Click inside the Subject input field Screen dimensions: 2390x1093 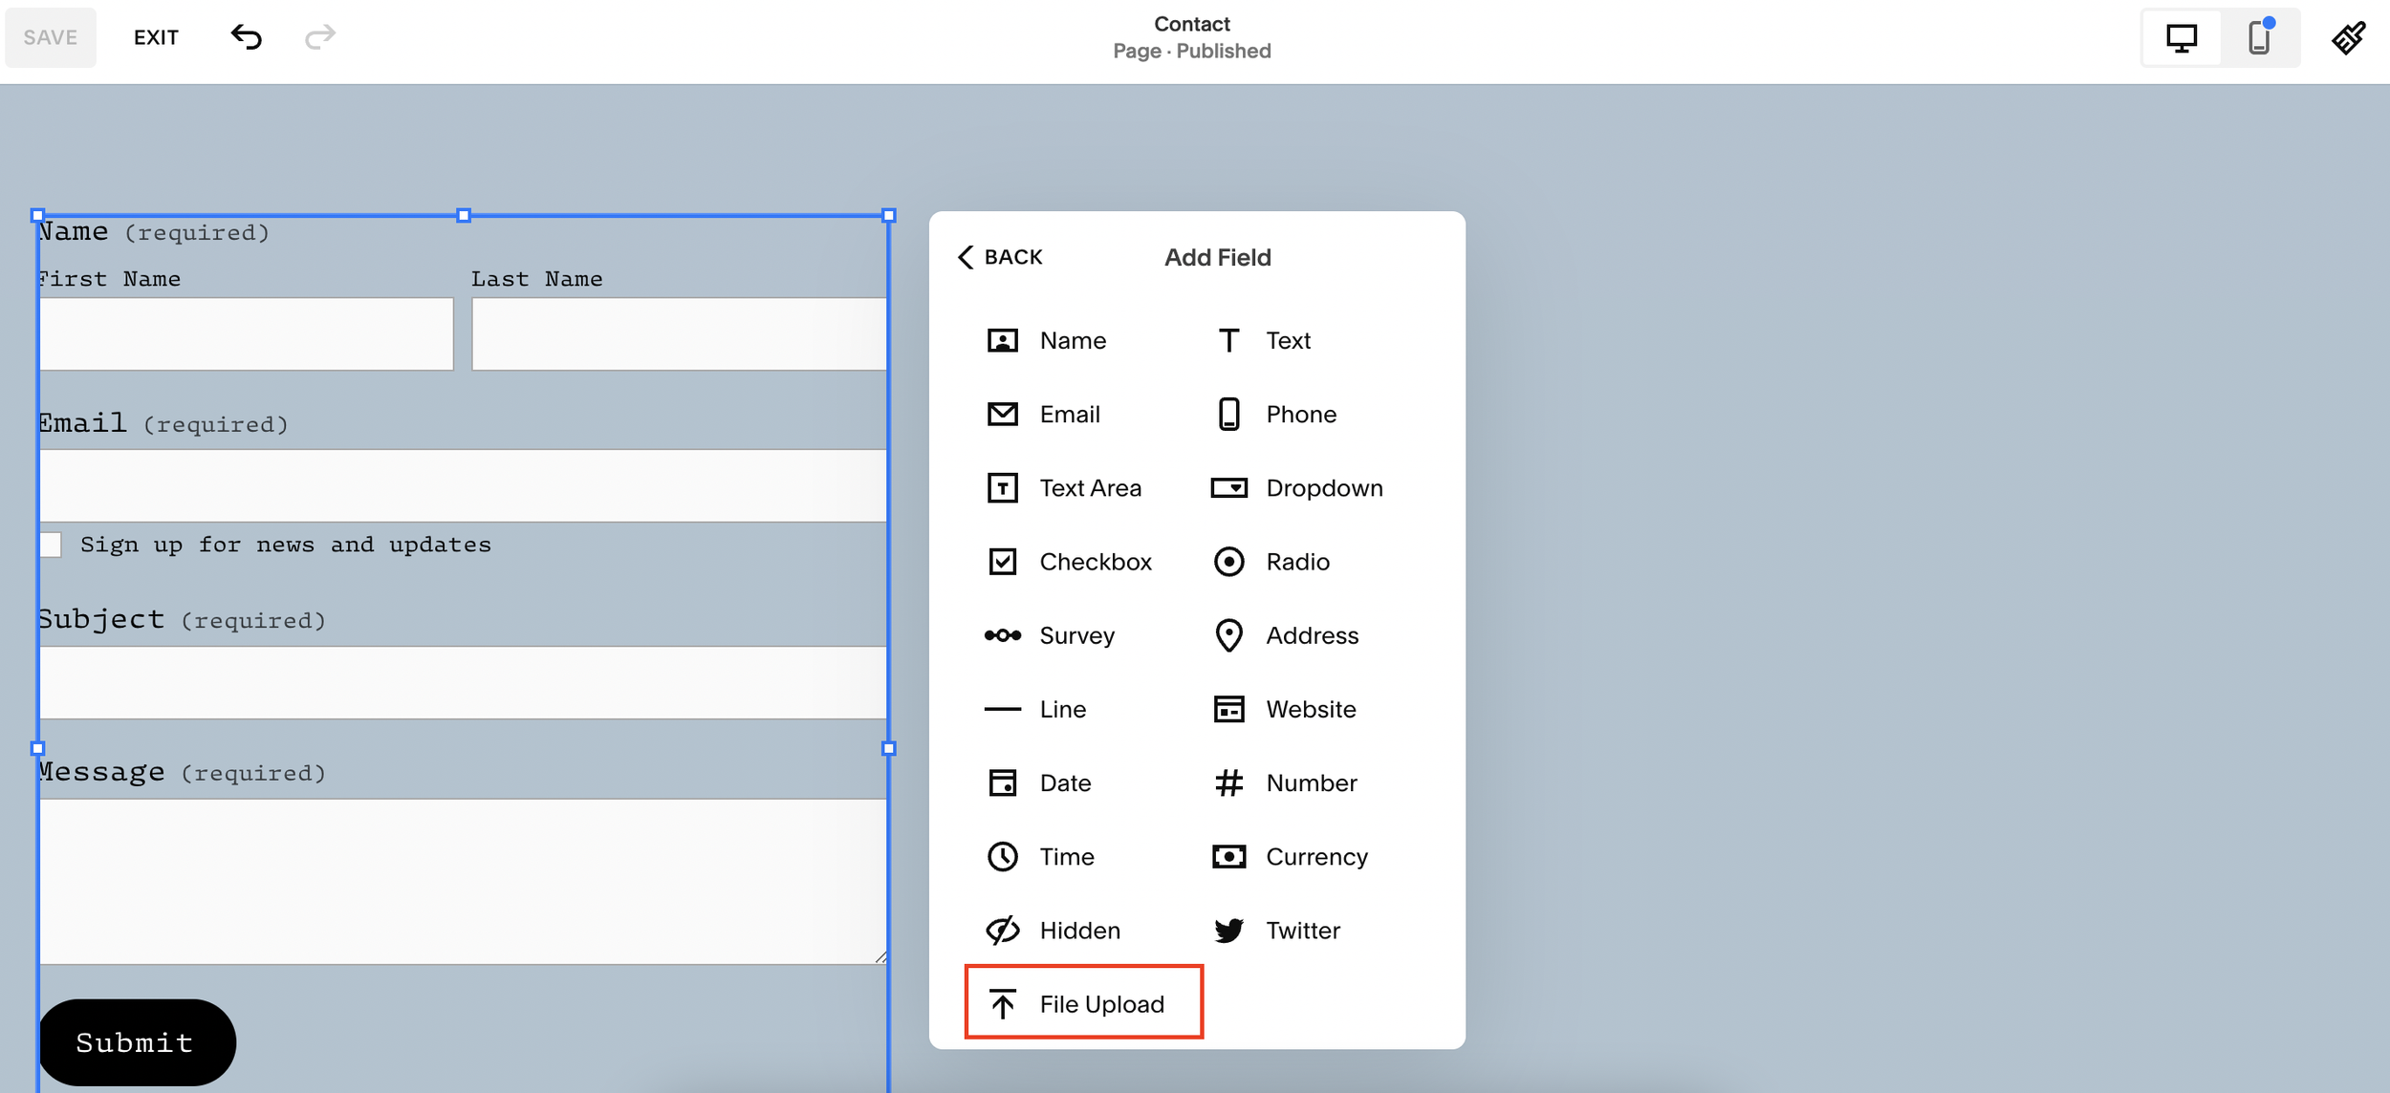click(463, 682)
